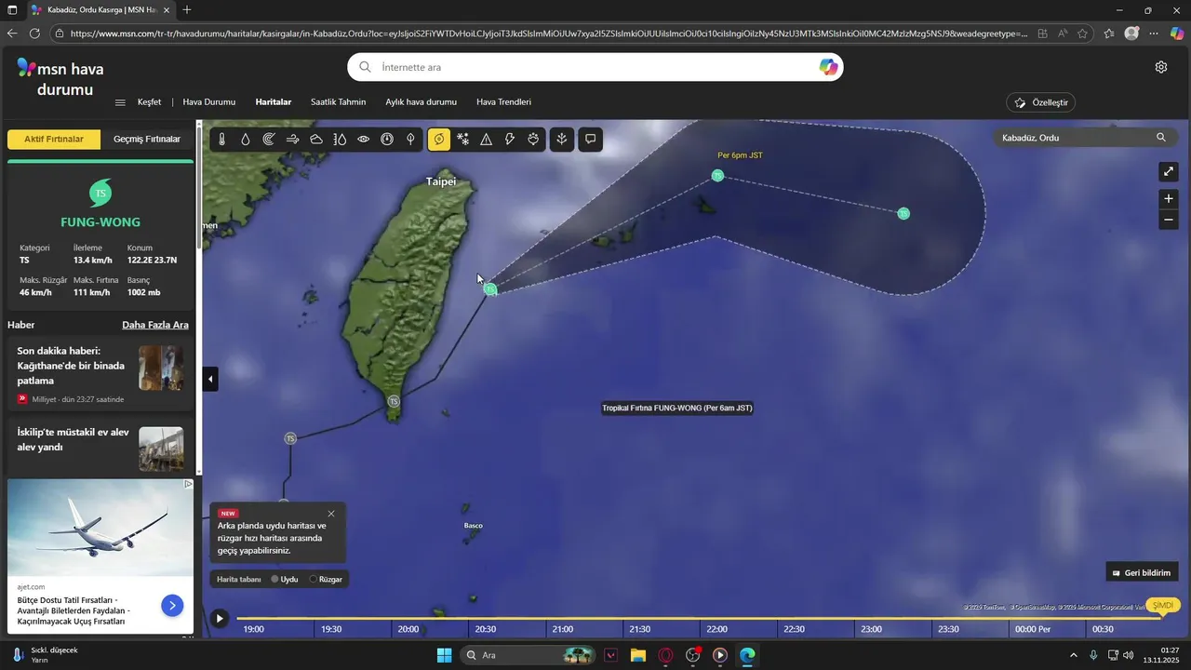This screenshot has height=670, width=1191.
Task: Select the pollen plant map layer
Action: coord(561,140)
